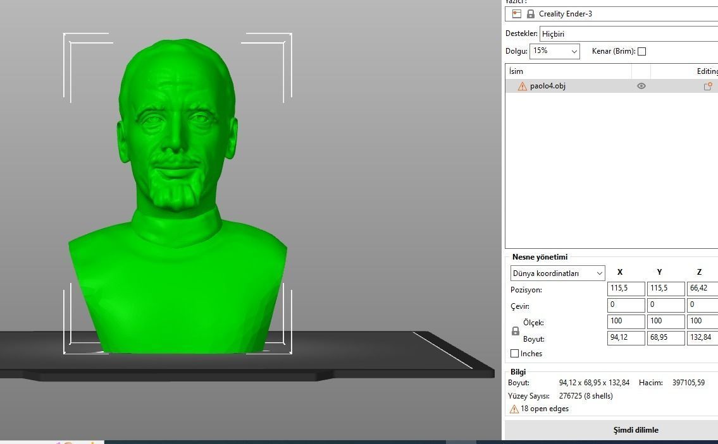Click the printer preset icon beside Creality Ender-3

[517, 14]
